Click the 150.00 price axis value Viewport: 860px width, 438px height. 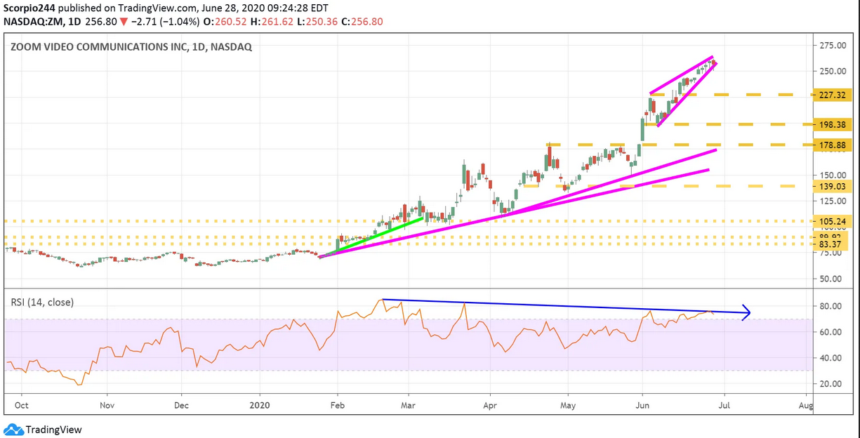click(x=833, y=175)
